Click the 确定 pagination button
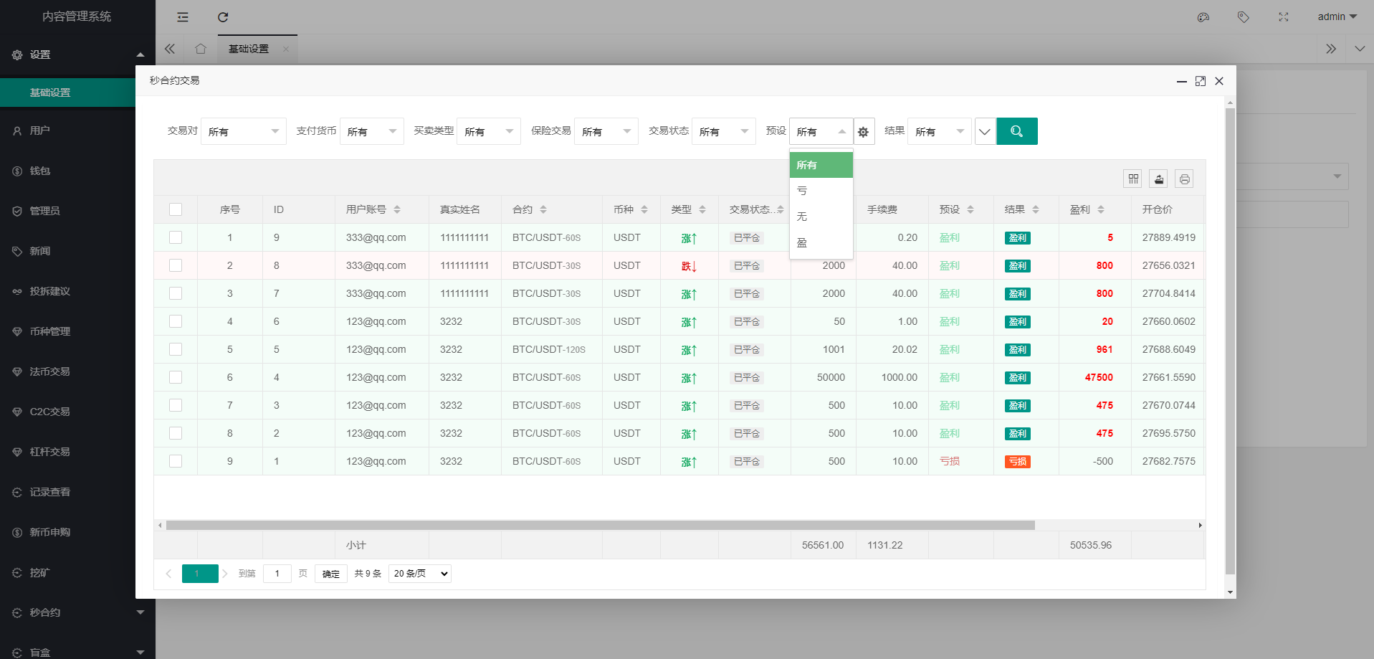The height and width of the screenshot is (659, 1374). [330, 574]
